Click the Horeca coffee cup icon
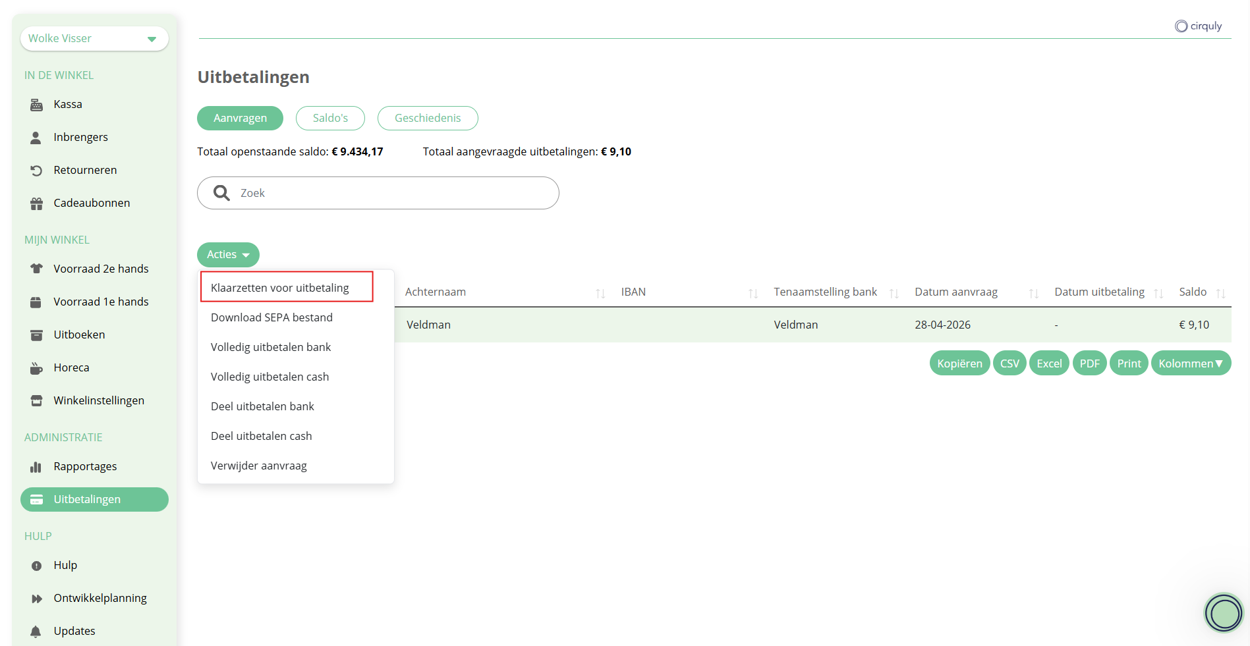The image size is (1250, 646). coord(36,368)
